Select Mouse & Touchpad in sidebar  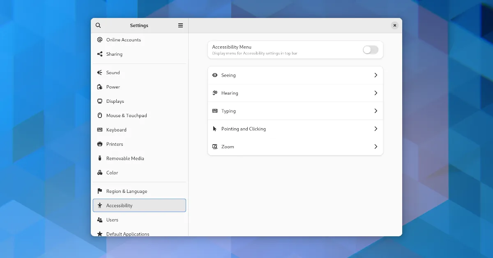point(127,115)
